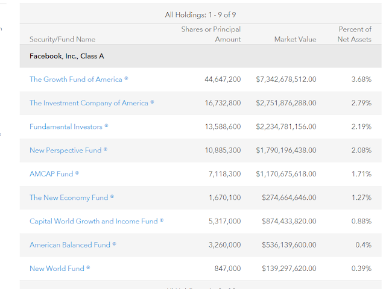Image resolution: width=386 pixels, height=289 pixels.
Task: Open the American Balanced Fund link
Action: coord(70,245)
